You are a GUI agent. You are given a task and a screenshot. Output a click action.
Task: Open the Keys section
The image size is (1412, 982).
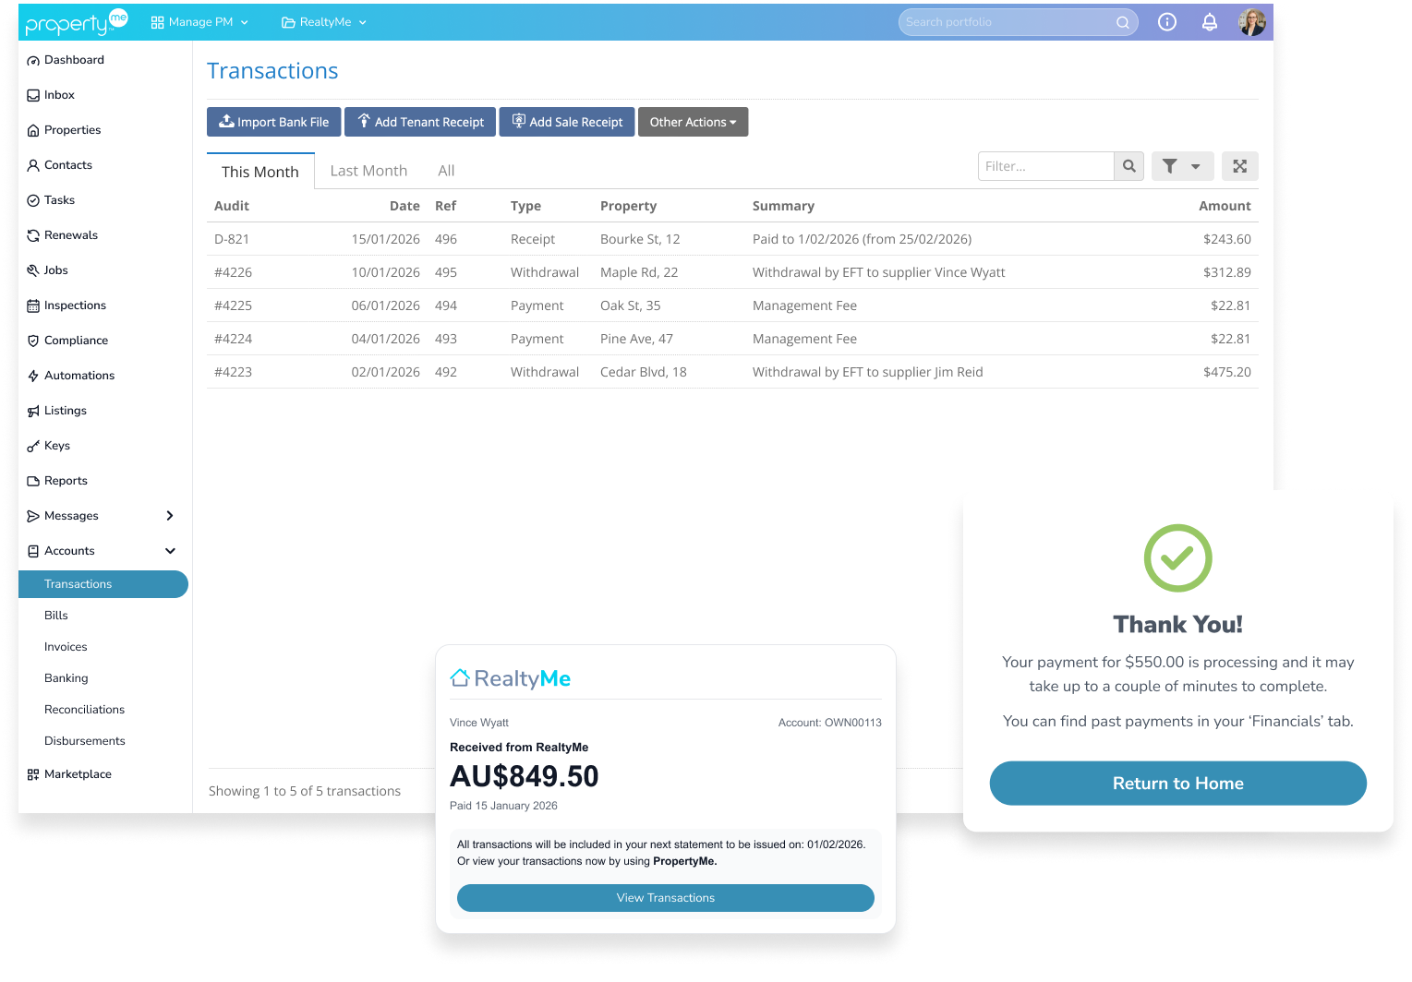click(x=58, y=445)
